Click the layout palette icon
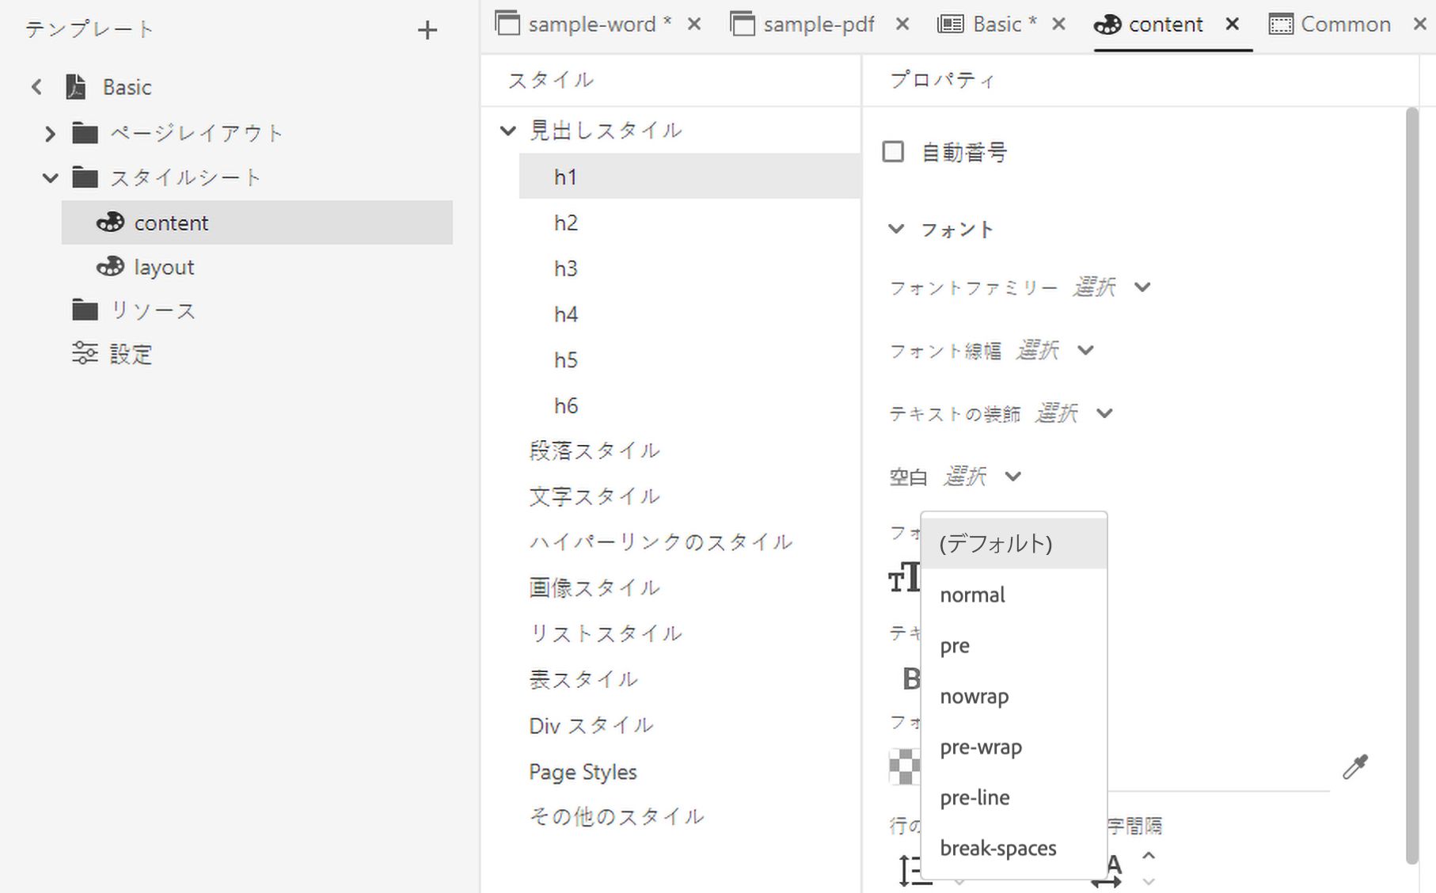1436x893 pixels. (x=110, y=267)
